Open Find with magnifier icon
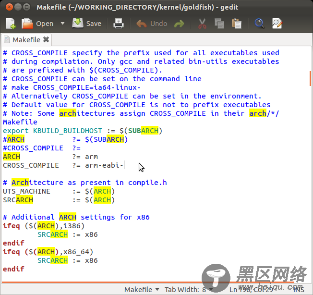The height and width of the screenshot is (295, 313). [260, 24]
